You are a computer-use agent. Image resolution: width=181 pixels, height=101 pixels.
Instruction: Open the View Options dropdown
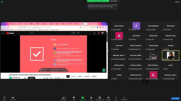click(115, 1)
